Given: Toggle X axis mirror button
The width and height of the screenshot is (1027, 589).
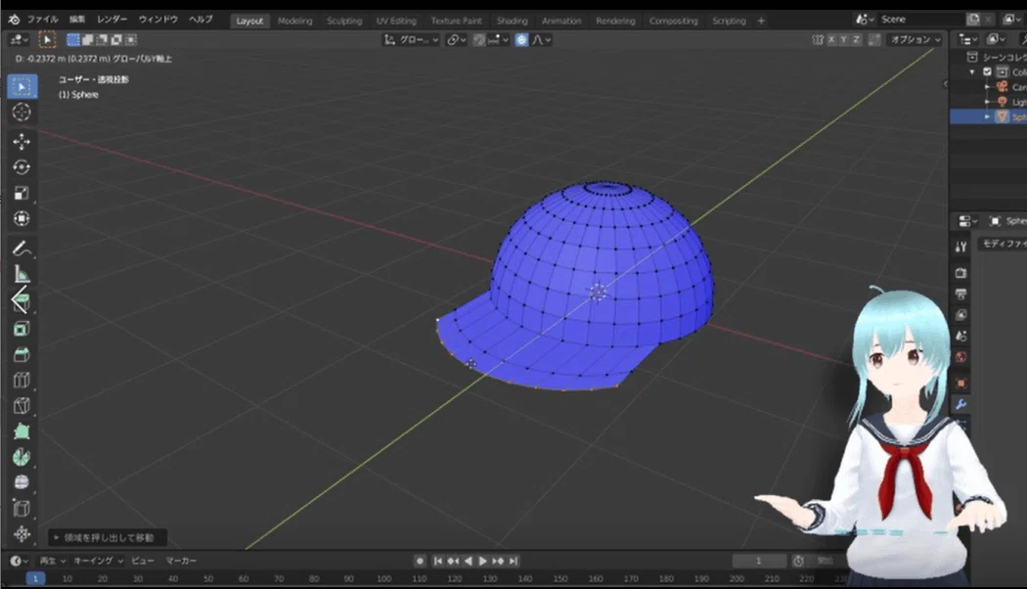Looking at the screenshot, I should [831, 40].
